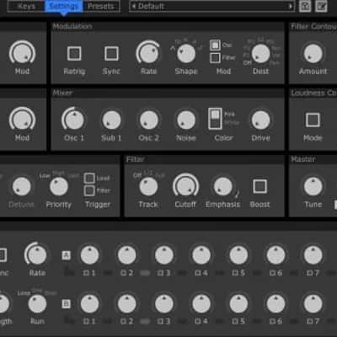Enable row A step 4 checkbox
This screenshot has width=337, height=337.
click(197, 273)
